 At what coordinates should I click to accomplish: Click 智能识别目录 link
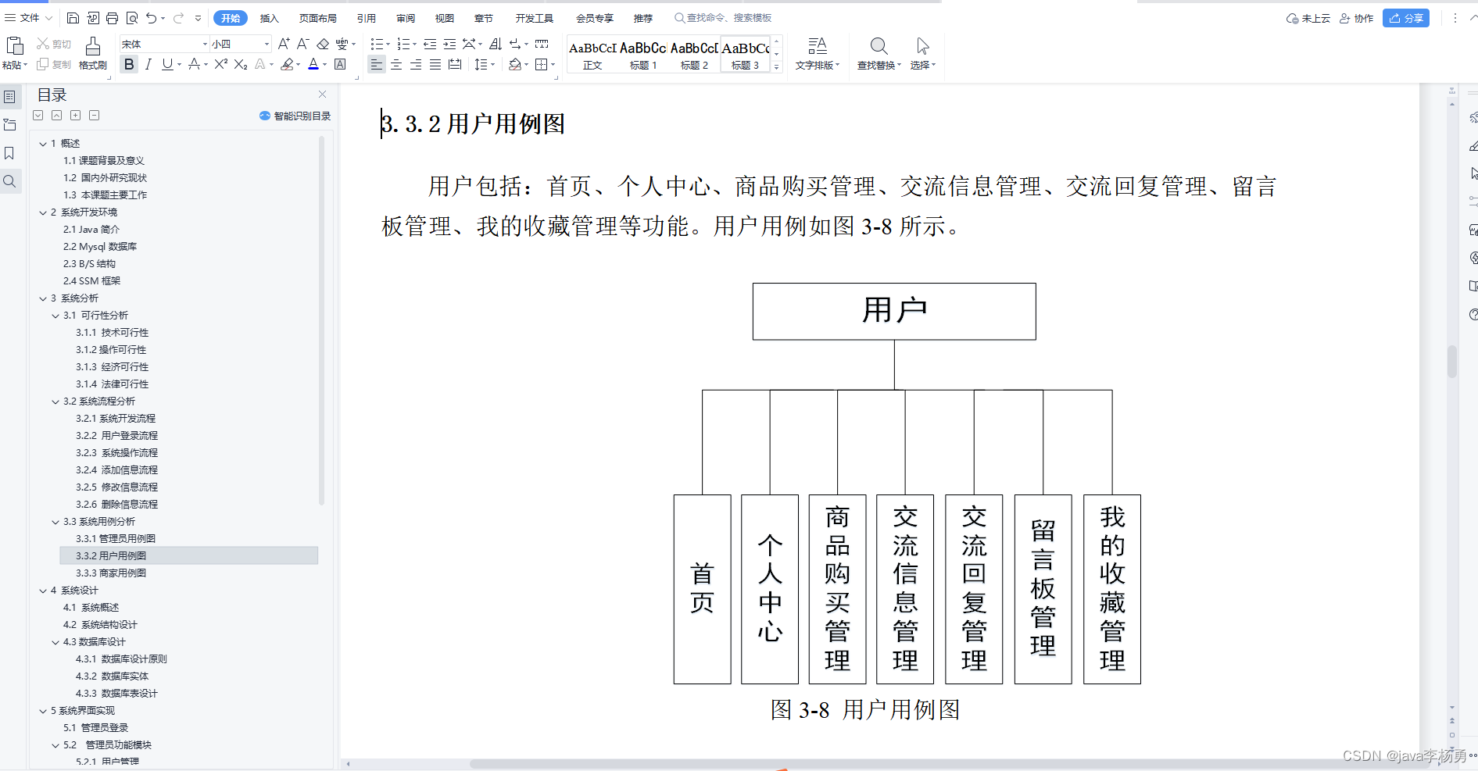[295, 116]
